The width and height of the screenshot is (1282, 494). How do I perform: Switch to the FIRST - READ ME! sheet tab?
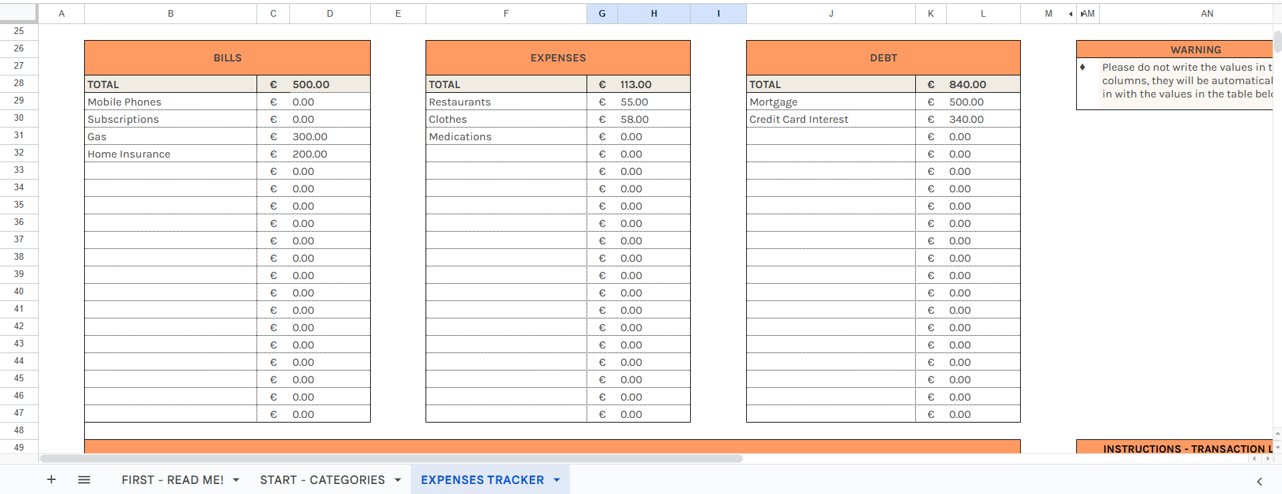pyautogui.click(x=172, y=480)
